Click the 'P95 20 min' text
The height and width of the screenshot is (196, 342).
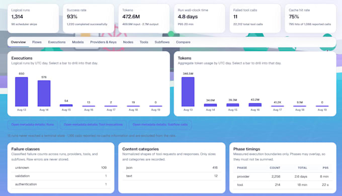point(186,24)
